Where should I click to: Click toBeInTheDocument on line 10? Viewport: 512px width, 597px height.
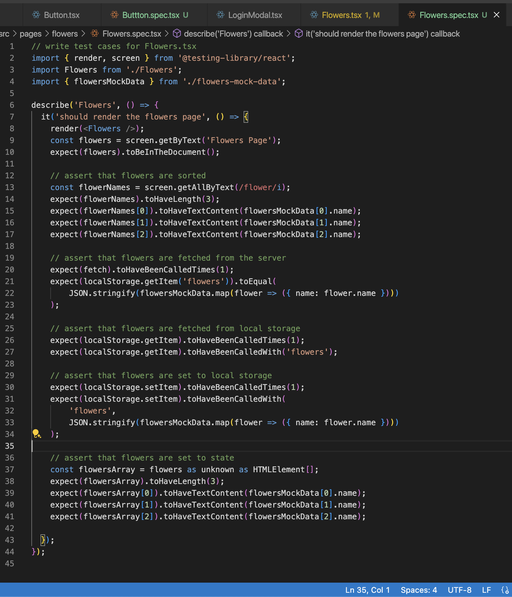[x=166, y=152]
